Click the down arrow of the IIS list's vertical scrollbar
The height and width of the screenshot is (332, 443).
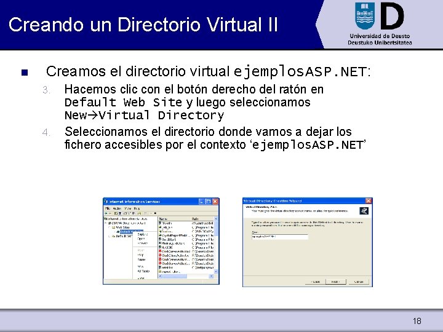point(216,271)
